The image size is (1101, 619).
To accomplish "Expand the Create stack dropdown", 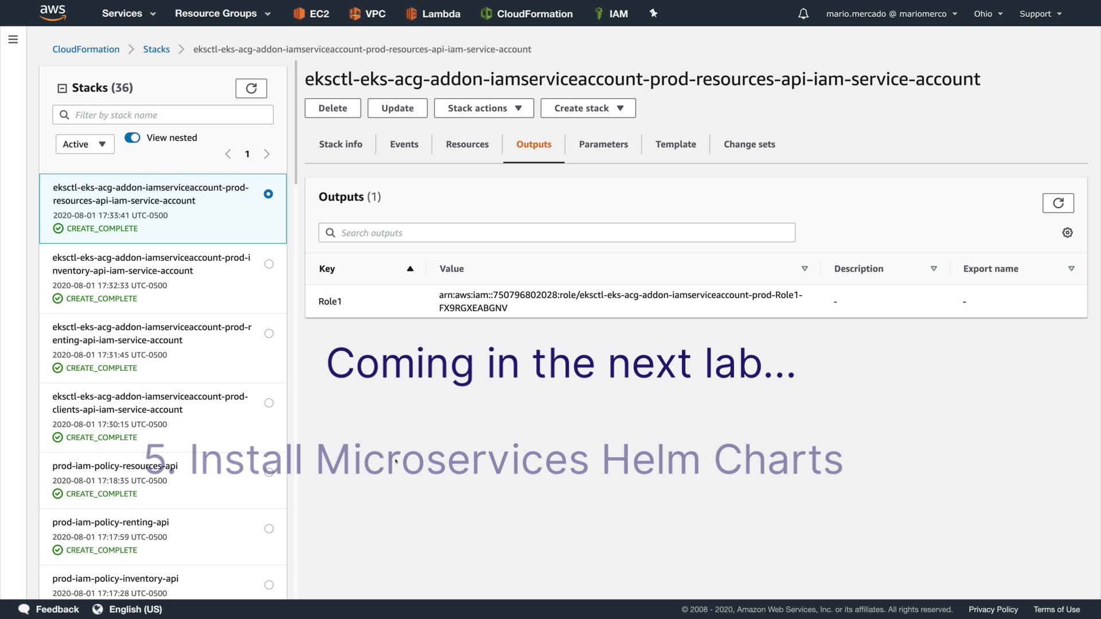I will [588, 108].
